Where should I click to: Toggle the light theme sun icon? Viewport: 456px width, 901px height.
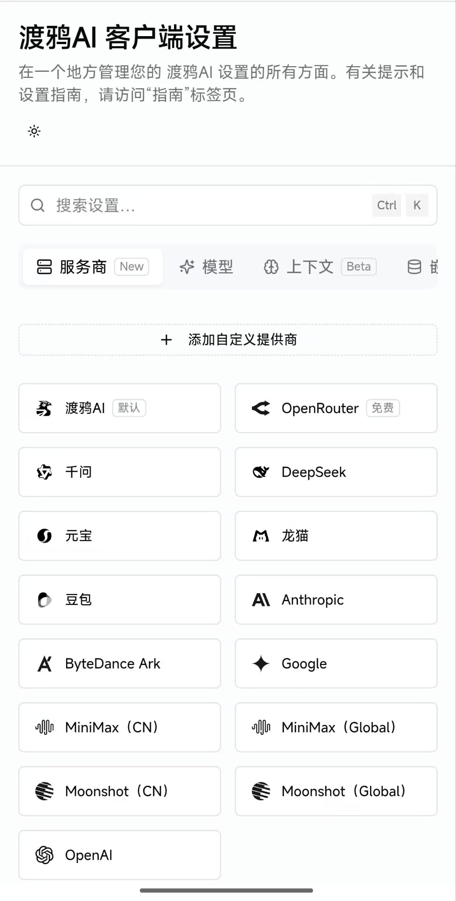coord(34,131)
